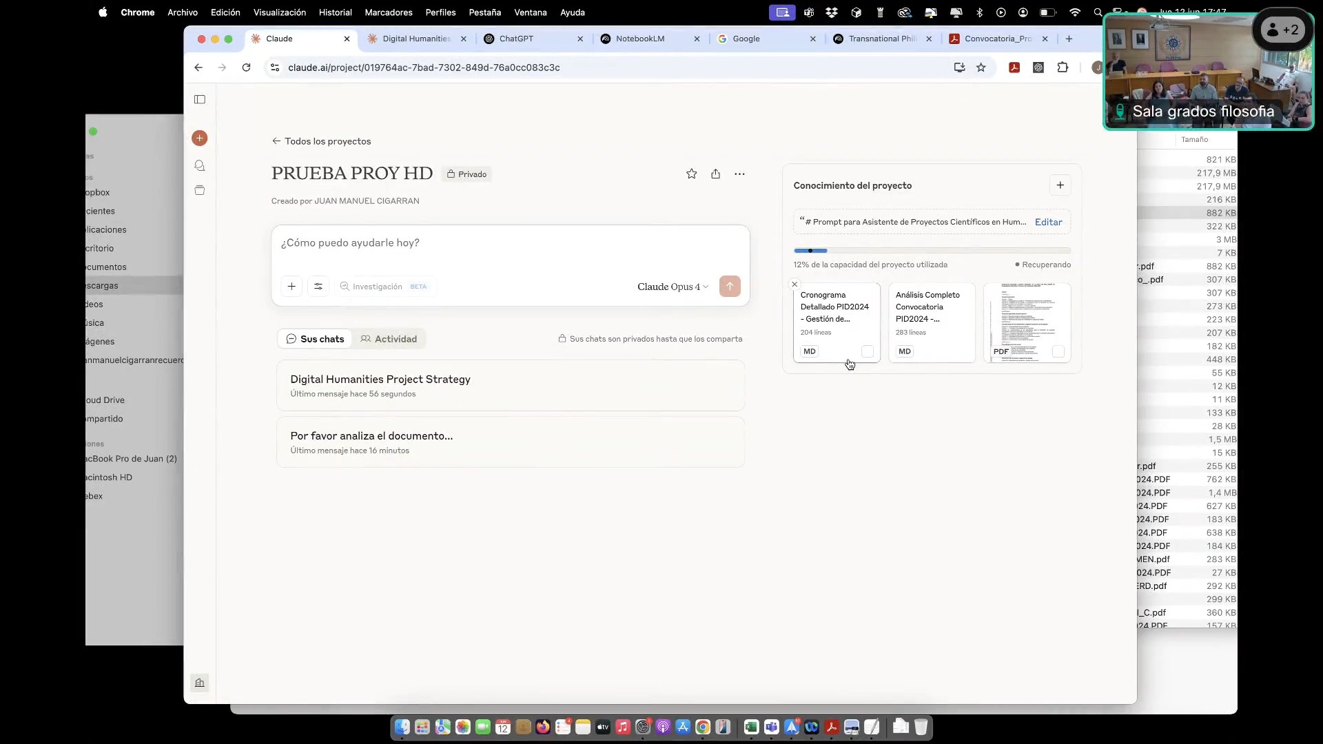Viewport: 1323px width, 744px height.
Task: Click install app icon in address bar
Action: [x=959, y=68]
